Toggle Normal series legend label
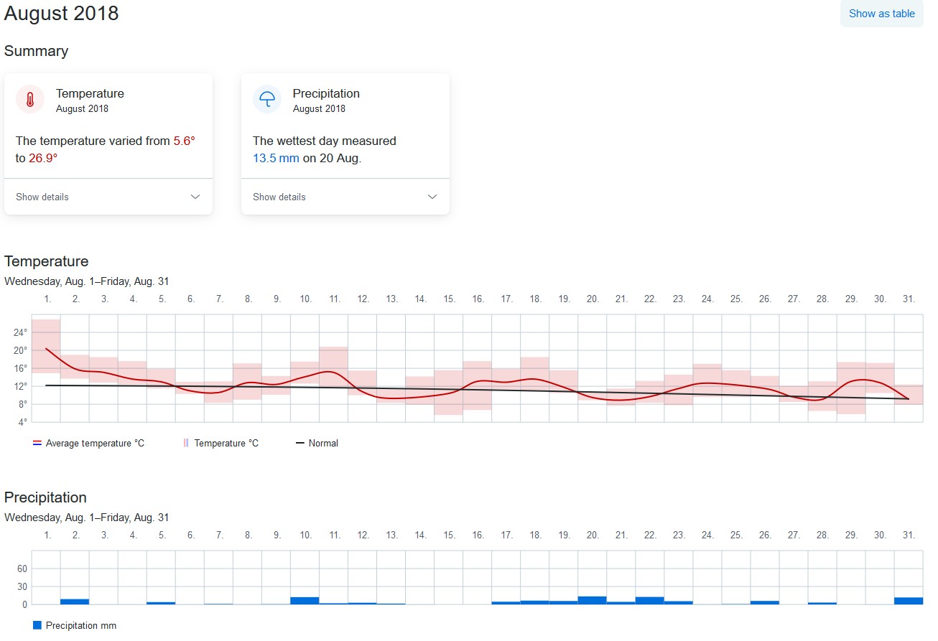The image size is (938, 641). (323, 444)
